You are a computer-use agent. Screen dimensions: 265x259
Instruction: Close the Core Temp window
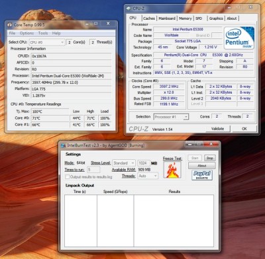point(108,23)
